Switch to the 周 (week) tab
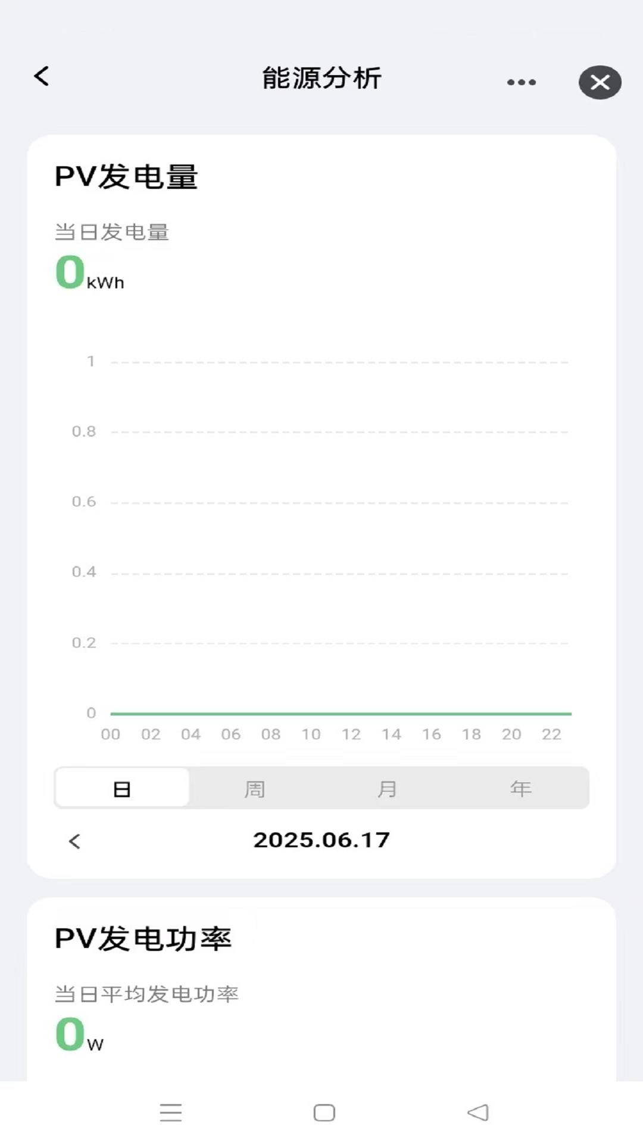Image resolution: width=643 pixels, height=1144 pixels. (255, 789)
